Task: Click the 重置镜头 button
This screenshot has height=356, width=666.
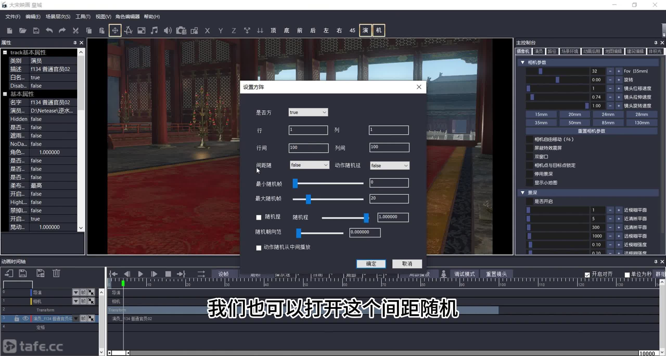Action: coord(496,274)
